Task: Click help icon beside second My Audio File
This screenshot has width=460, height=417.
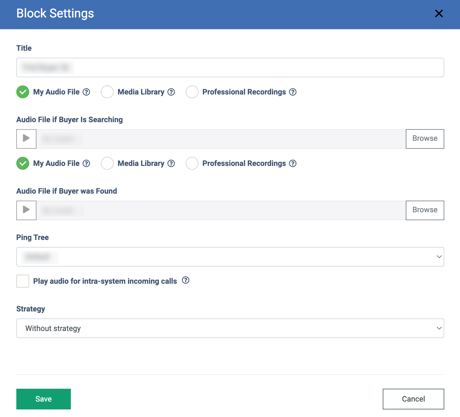Action: 86,164
